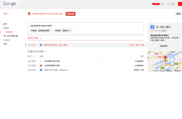
Task: Click help icon beside 您最近的活動 heading
Action: [x=46, y=52]
